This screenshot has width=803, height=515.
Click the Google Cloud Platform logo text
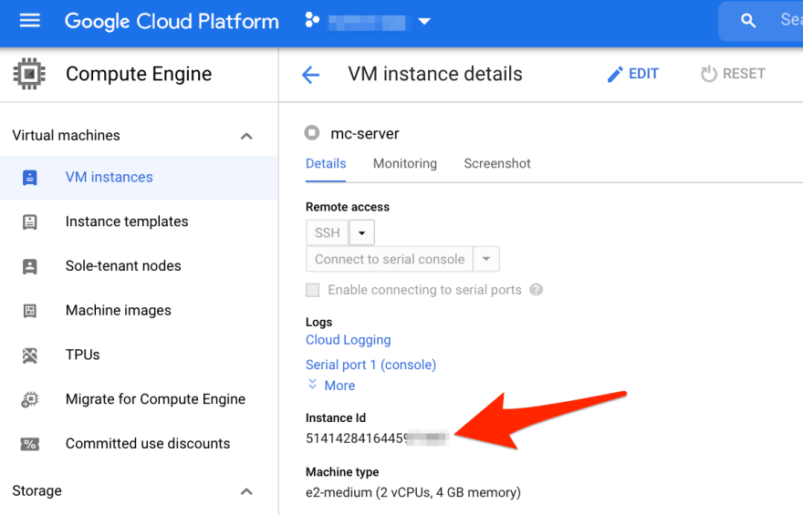172,22
